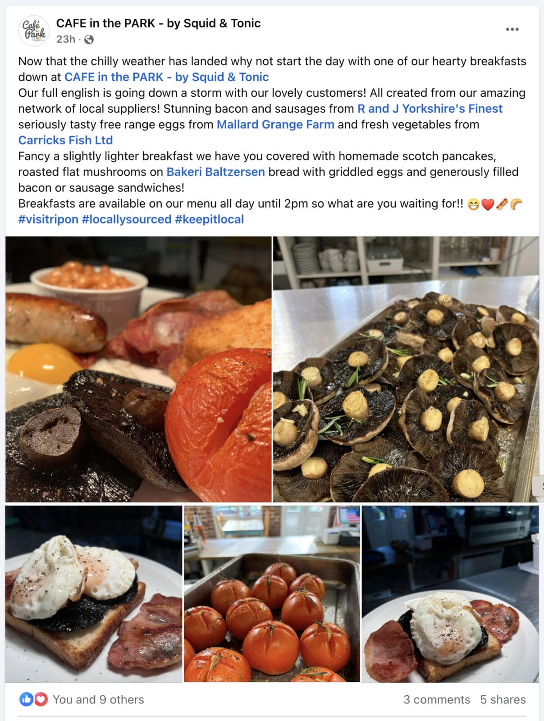Click the #keepitlocal hashtag
This screenshot has width=544, height=721.
tap(209, 219)
